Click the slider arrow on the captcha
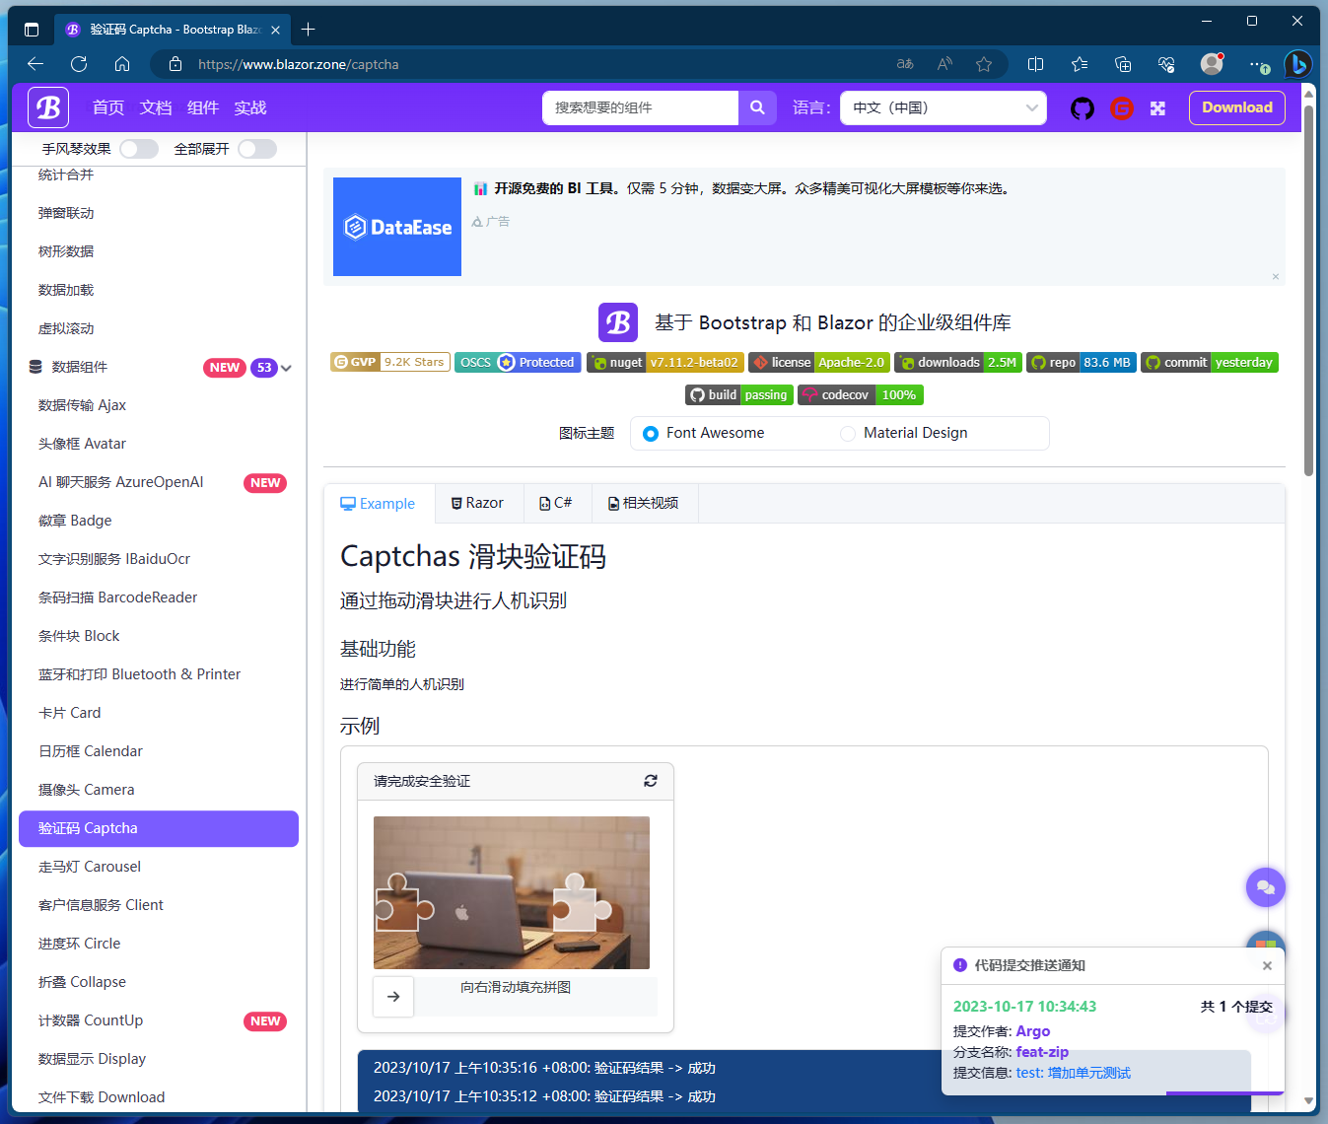 [392, 997]
